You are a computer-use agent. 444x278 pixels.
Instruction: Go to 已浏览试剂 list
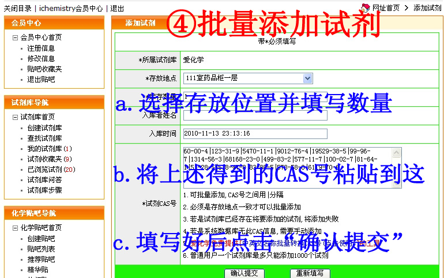(x=44, y=170)
